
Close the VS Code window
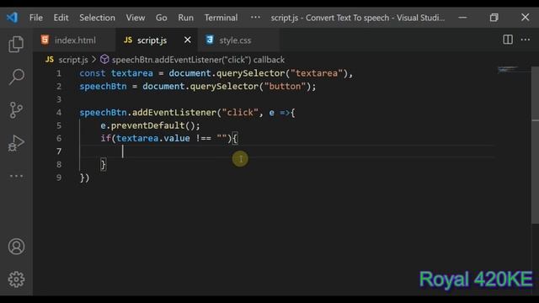click(525, 17)
